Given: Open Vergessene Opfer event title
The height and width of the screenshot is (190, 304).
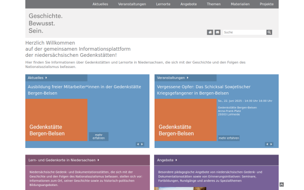Looking at the screenshot, I should coord(204,90).
